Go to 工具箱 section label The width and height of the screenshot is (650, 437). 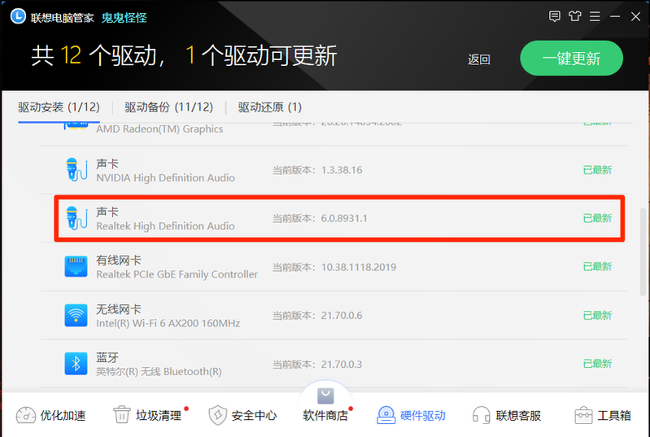614,416
